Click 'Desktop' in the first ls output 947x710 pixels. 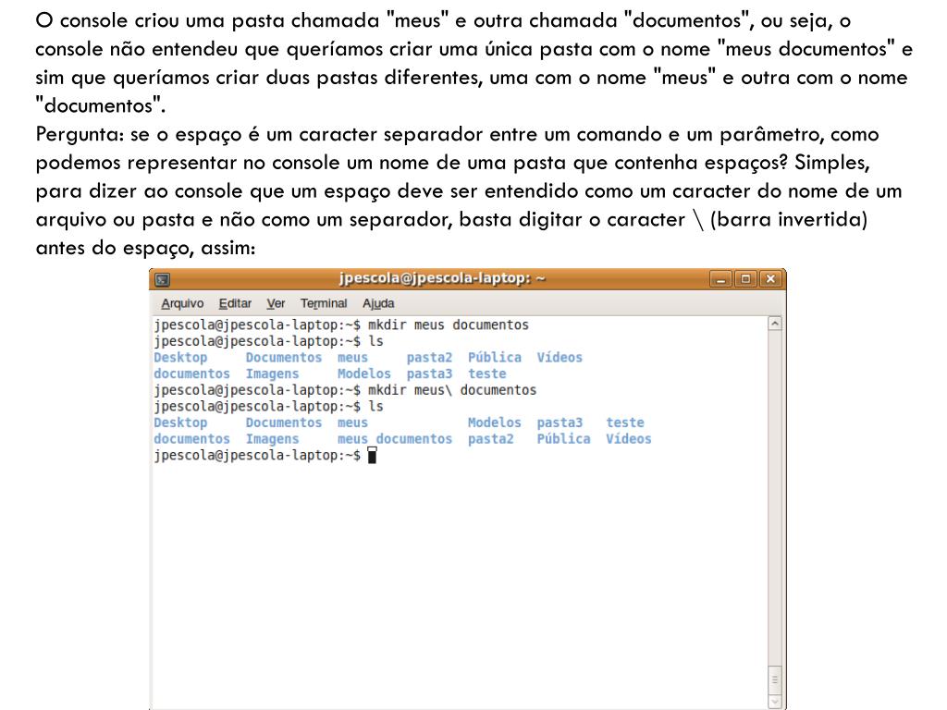(180, 358)
